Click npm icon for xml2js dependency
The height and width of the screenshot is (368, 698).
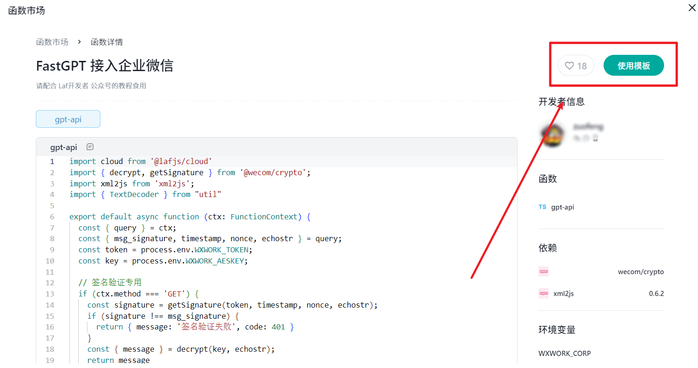[x=544, y=293]
